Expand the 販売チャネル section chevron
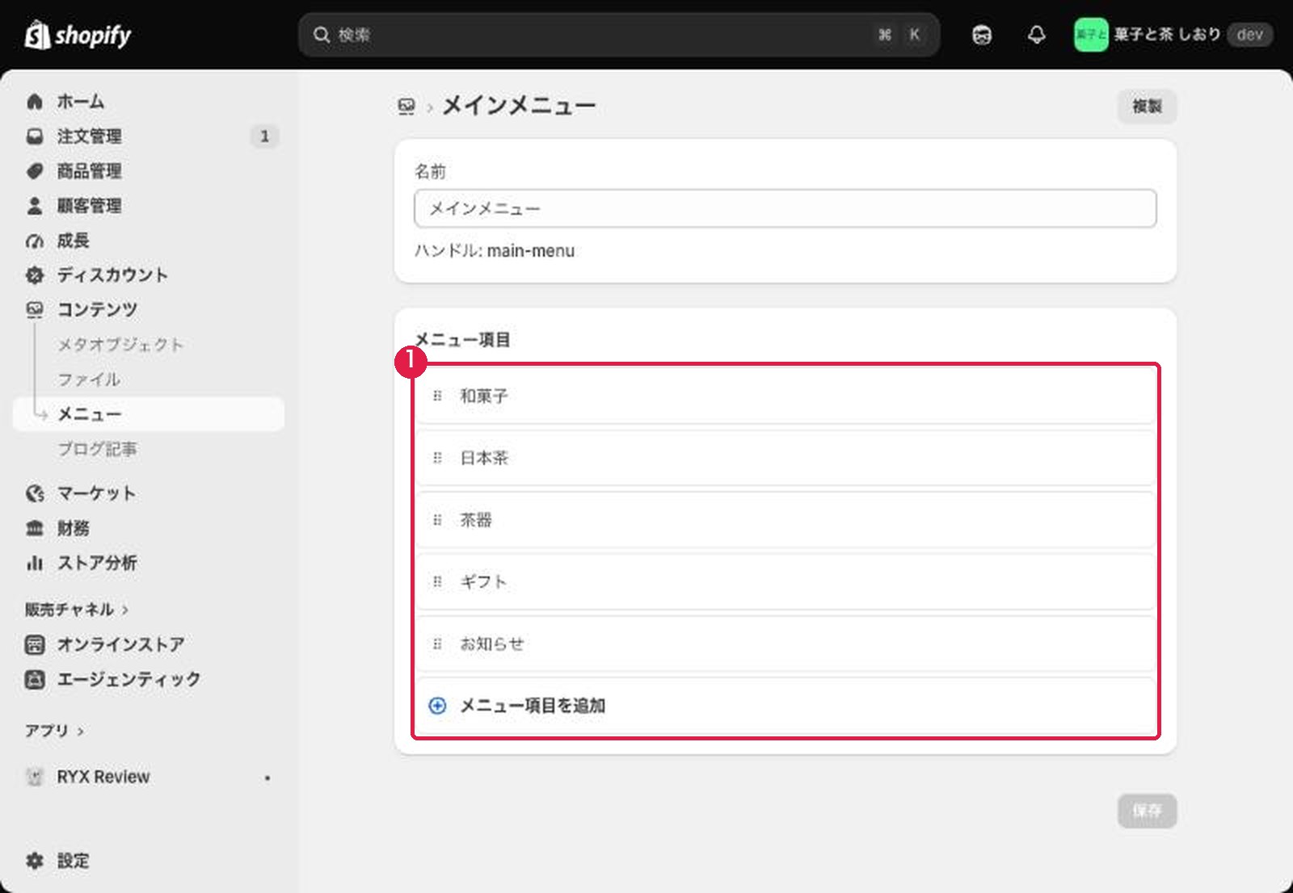Image resolution: width=1293 pixels, height=893 pixels. pos(125,610)
